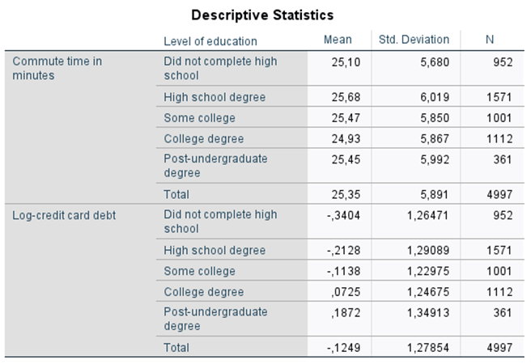
Task: Select the Std. Deviation column header
Action: [414, 40]
